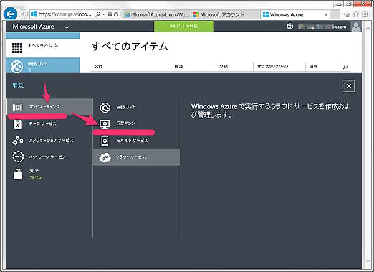Click the WEB サイト icon in submenu
Image resolution: width=374 pixels, height=272 pixels.
click(105, 107)
